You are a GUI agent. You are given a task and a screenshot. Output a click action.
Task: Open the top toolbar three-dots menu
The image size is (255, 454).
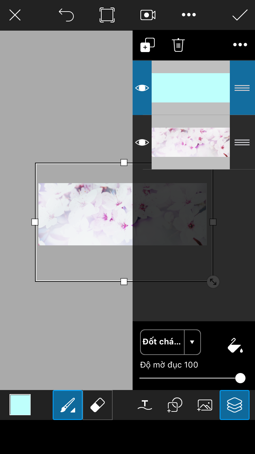coord(189,15)
